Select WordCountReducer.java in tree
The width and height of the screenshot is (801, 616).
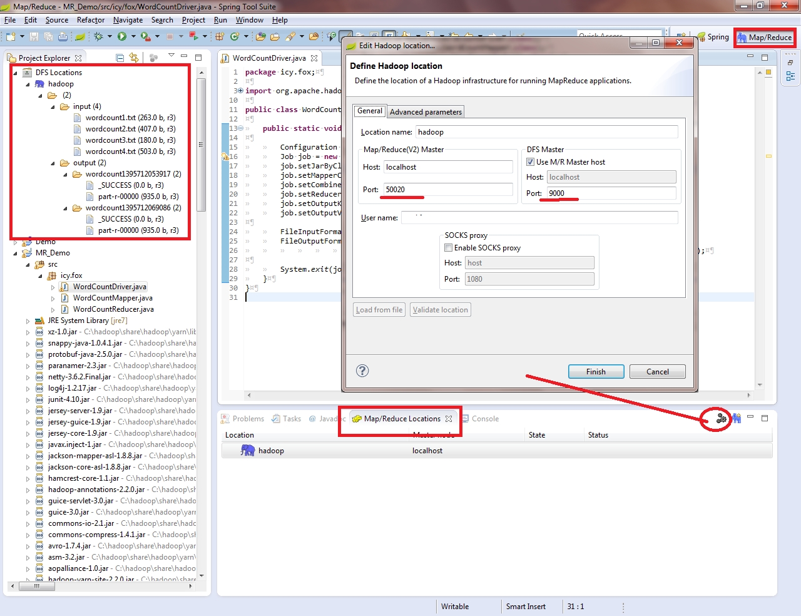[x=107, y=309]
